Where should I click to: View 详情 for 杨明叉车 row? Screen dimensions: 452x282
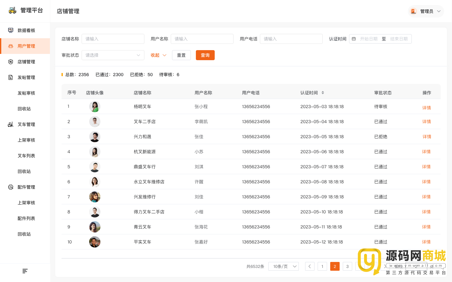pyautogui.click(x=426, y=107)
